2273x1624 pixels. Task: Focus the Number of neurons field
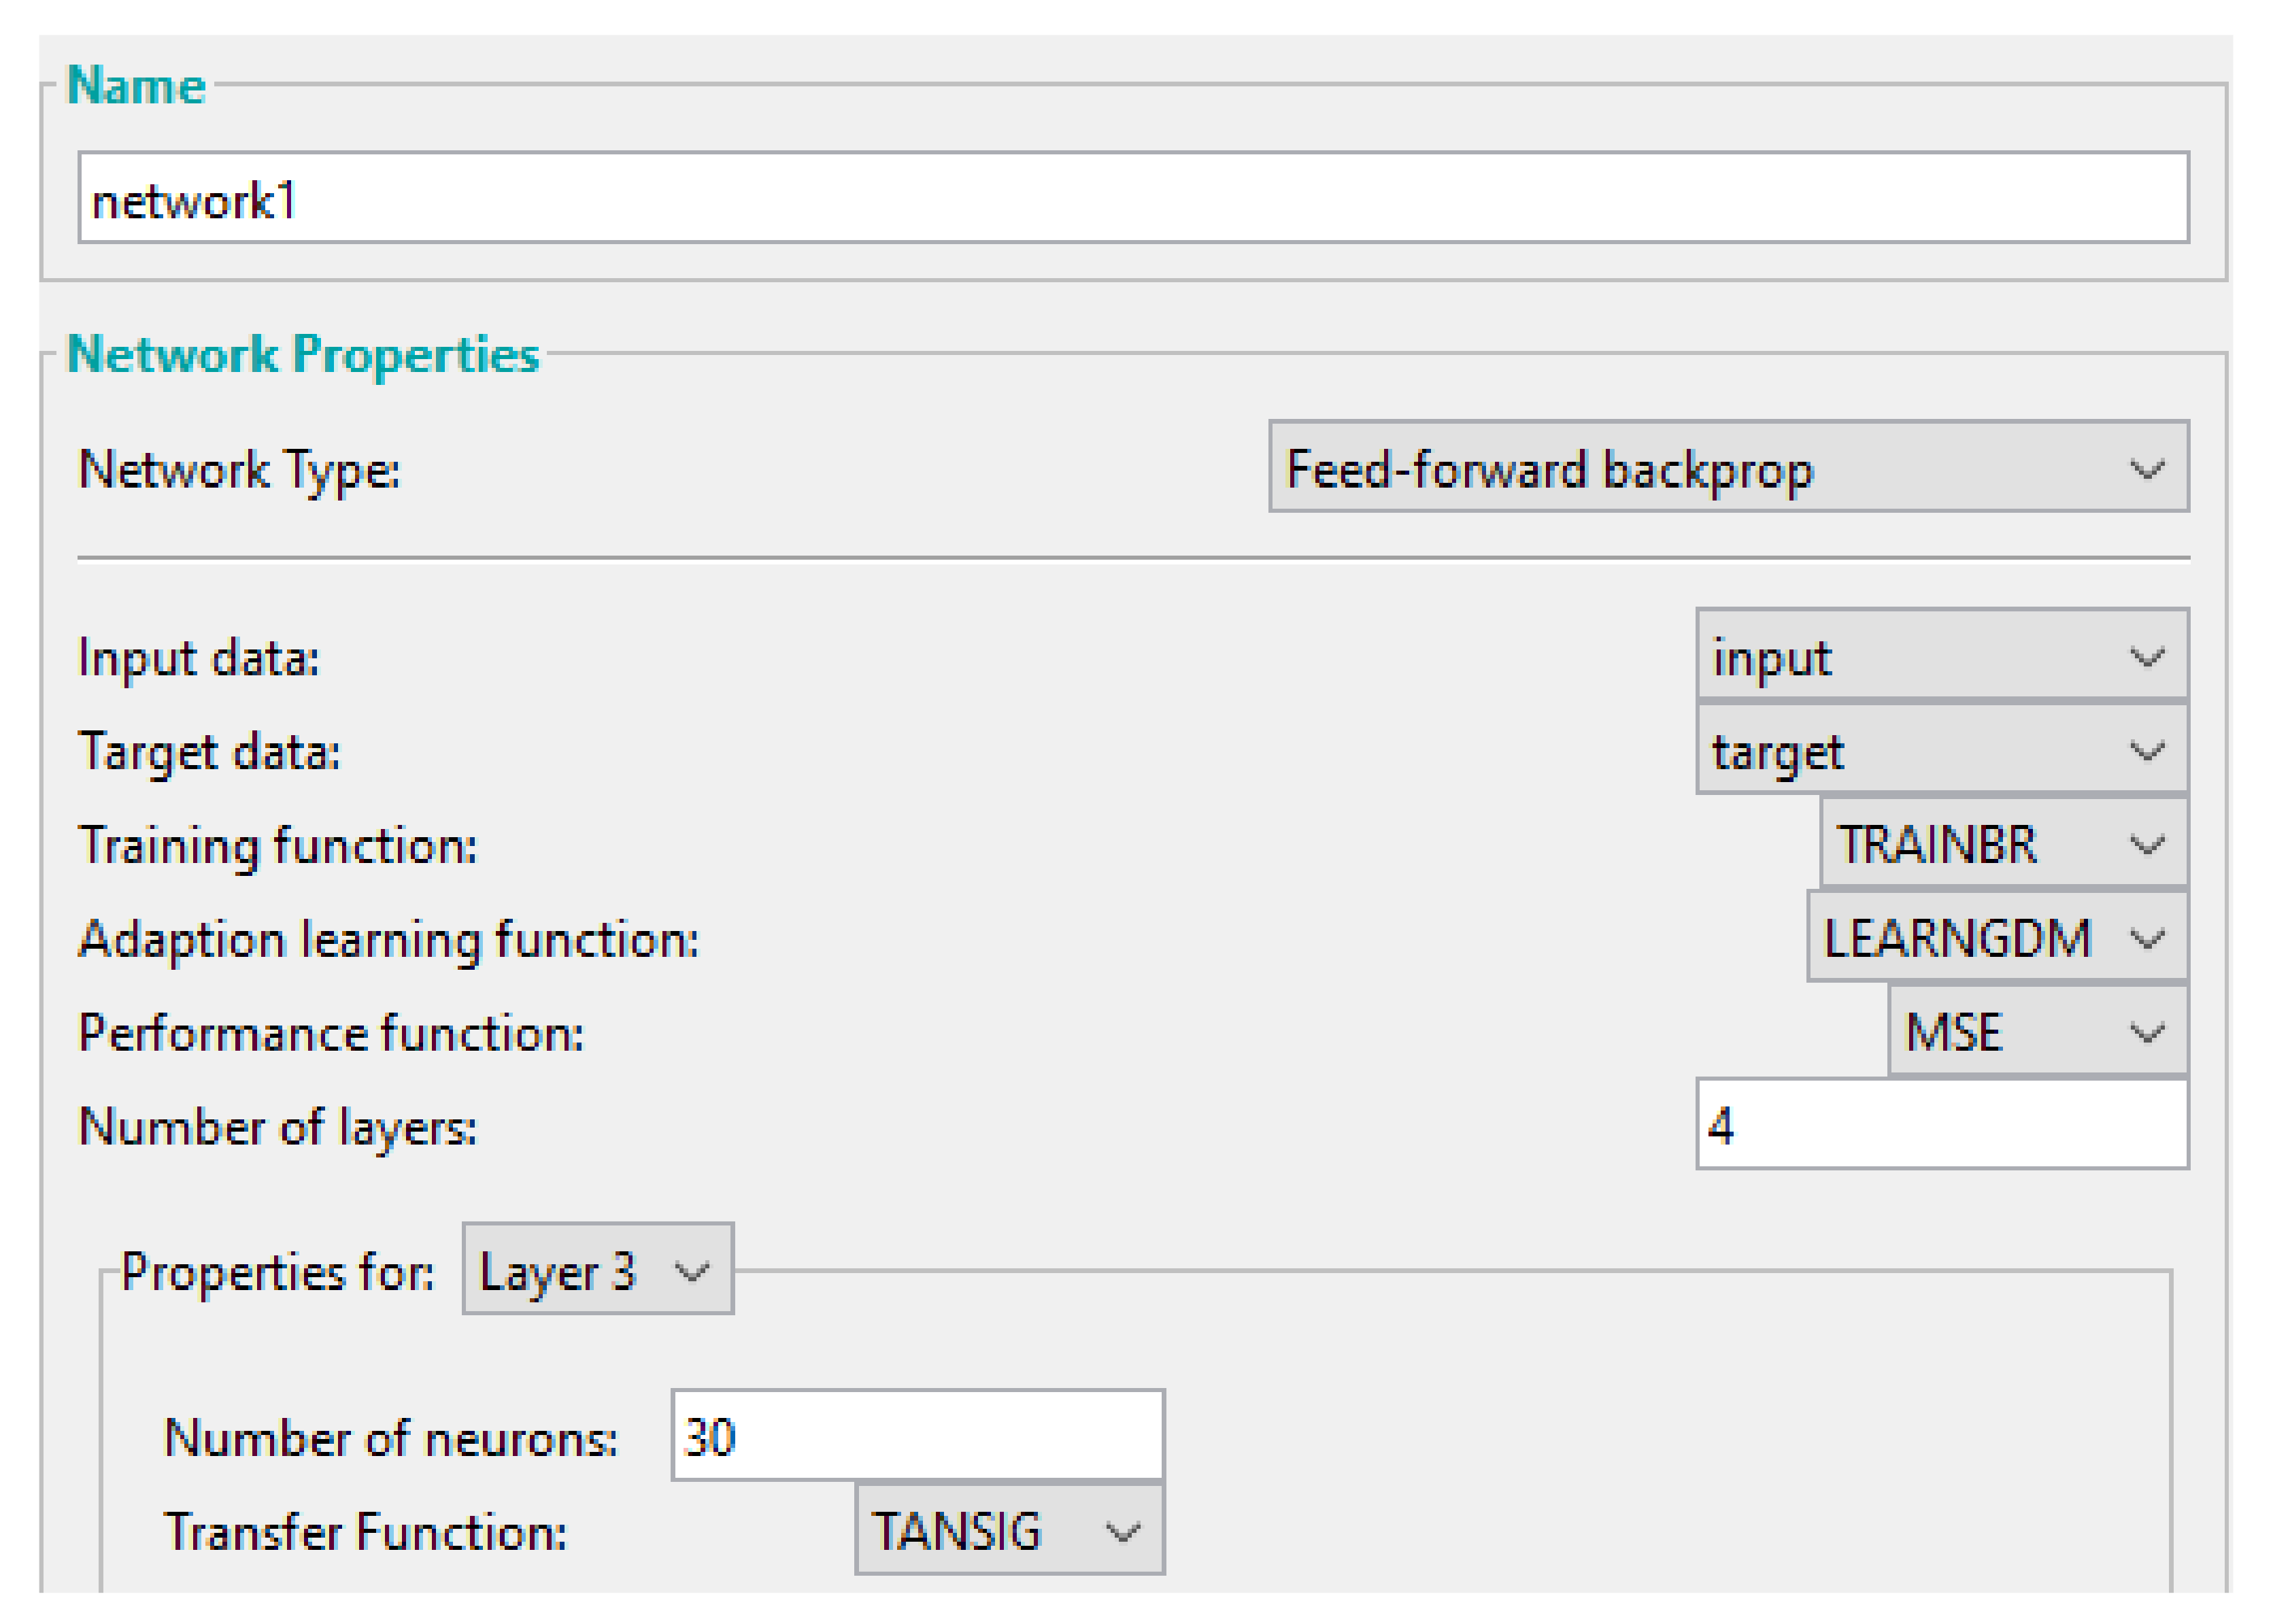(x=917, y=1436)
